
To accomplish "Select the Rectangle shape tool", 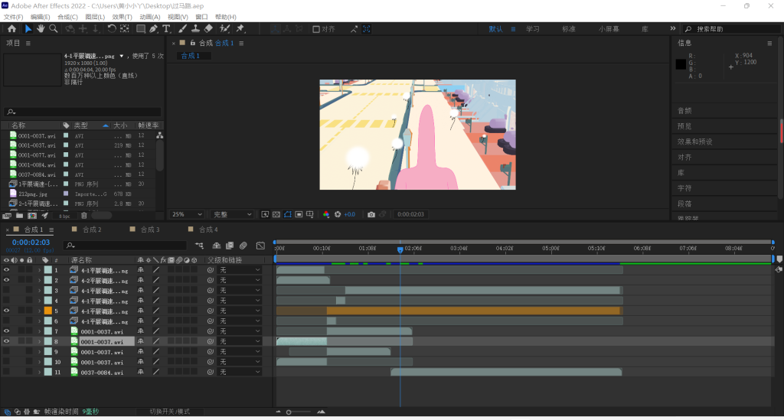I will [x=141, y=29].
